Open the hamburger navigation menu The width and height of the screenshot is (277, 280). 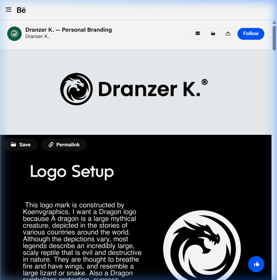[8, 10]
